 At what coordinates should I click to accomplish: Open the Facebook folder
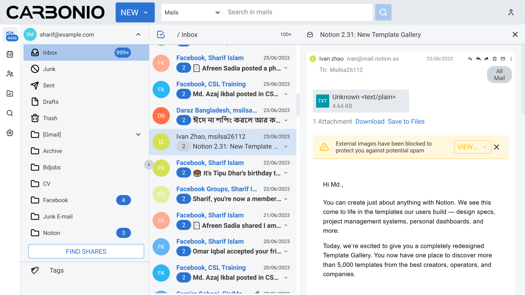[x=86, y=200]
